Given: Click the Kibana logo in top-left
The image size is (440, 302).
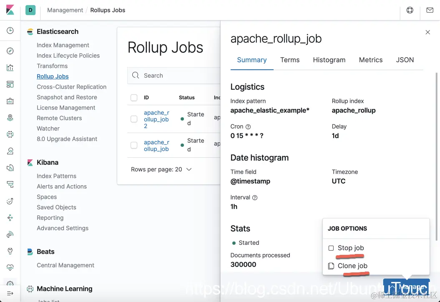Looking at the screenshot, I should point(10,10).
